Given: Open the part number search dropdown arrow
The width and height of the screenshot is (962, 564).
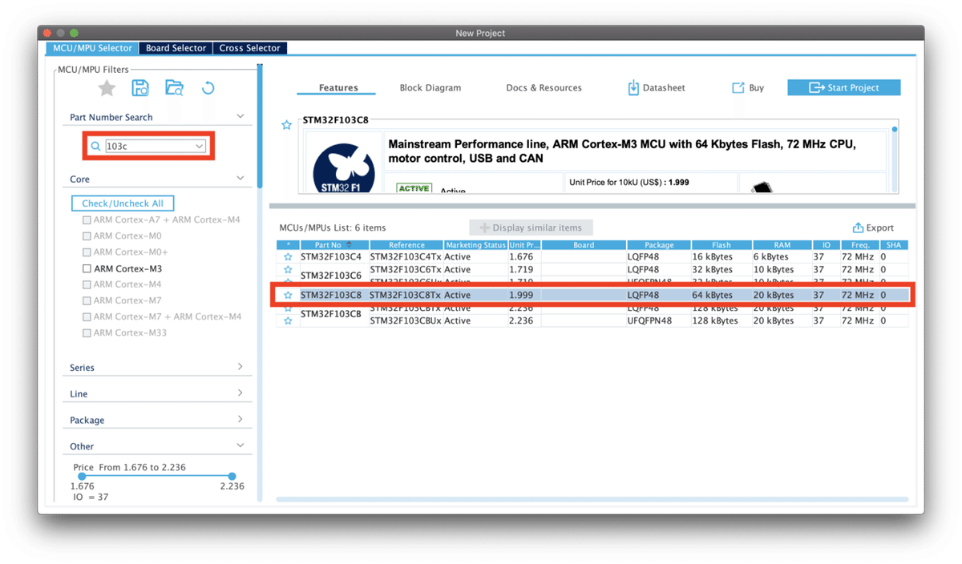Looking at the screenshot, I should (200, 147).
